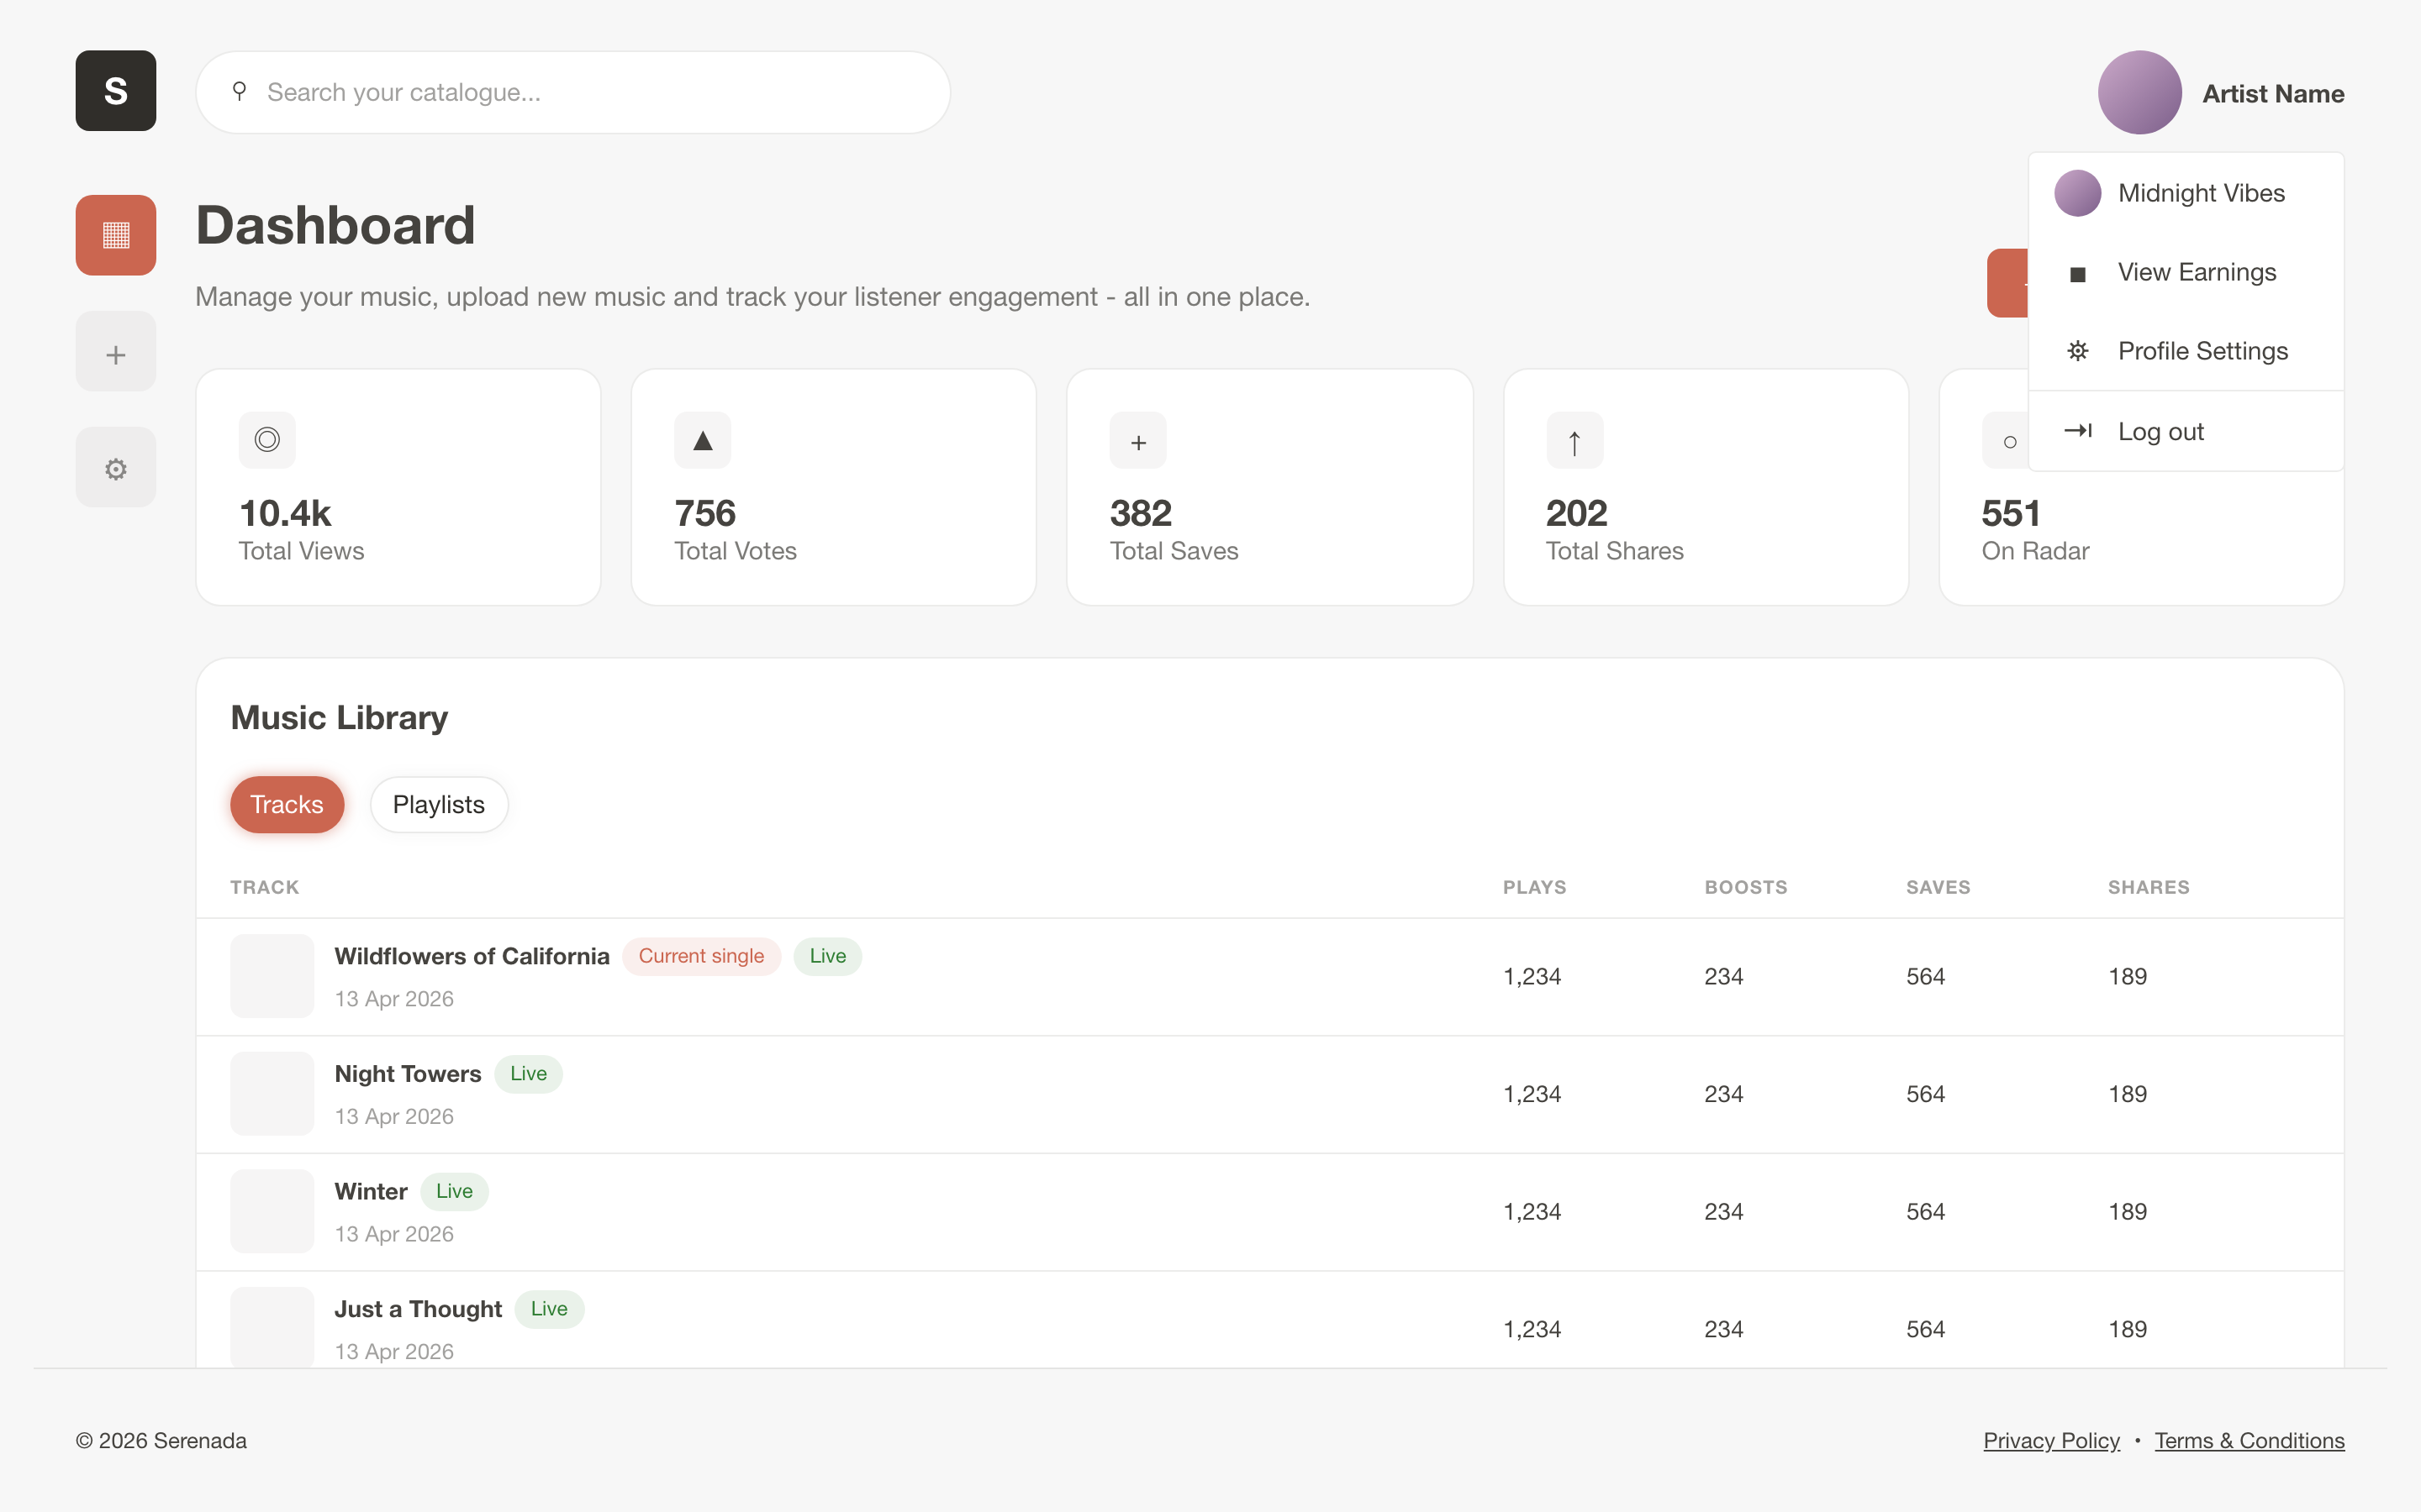Select the 551 On Radar value
2421x1512 pixels.
[2011, 513]
